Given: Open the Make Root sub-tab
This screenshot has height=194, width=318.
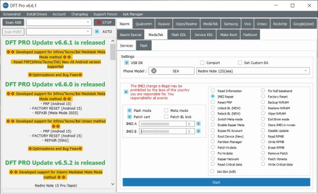Looking at the screenshot, I should click(228, 34).
